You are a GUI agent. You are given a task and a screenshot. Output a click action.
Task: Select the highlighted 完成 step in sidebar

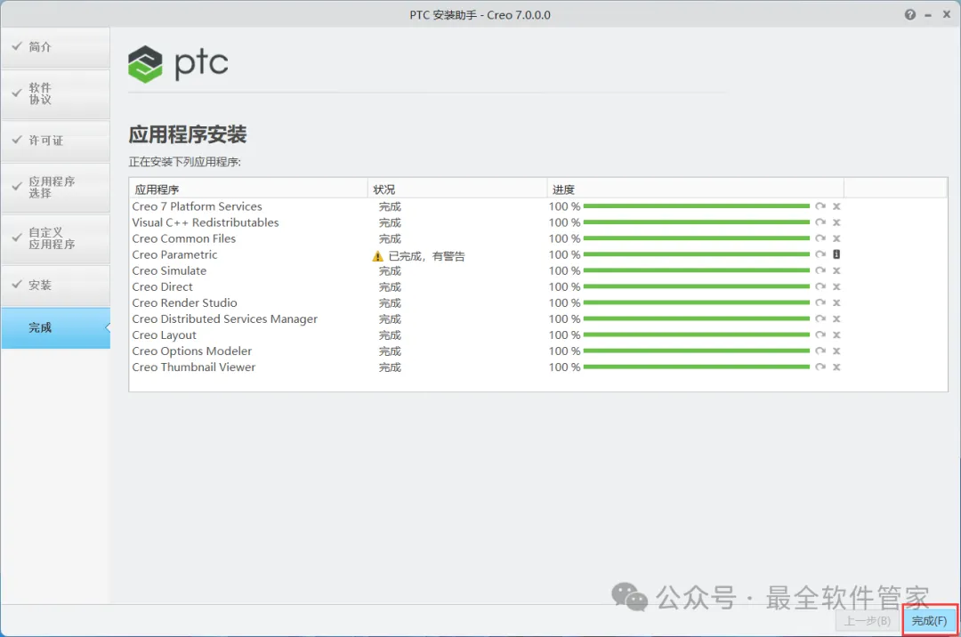(x=56, y=327)
